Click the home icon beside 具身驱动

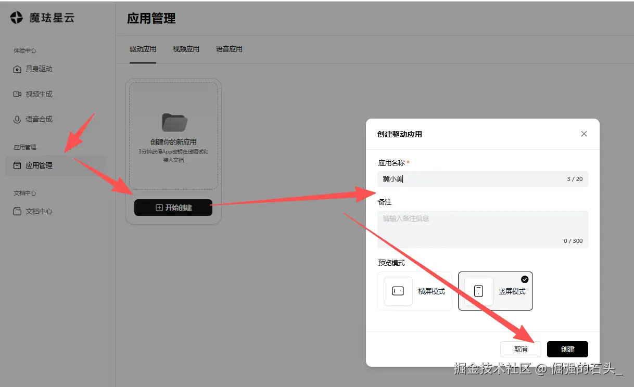pos(17,69)
